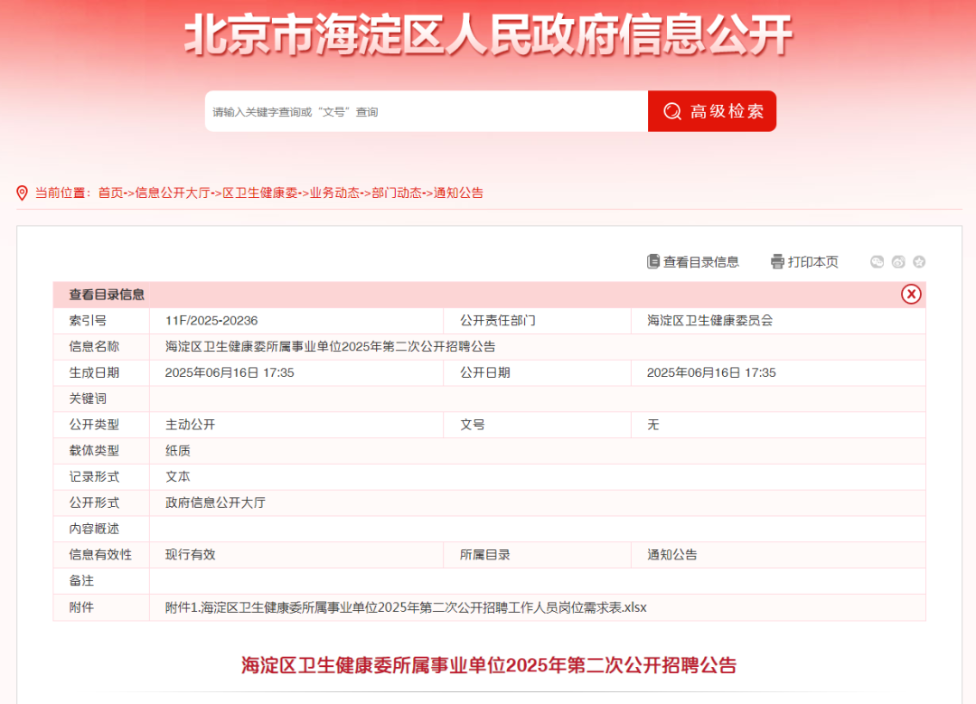Click the 通知公告 value under 所属目录
This screenshot has width=976, height=704.
672,555
